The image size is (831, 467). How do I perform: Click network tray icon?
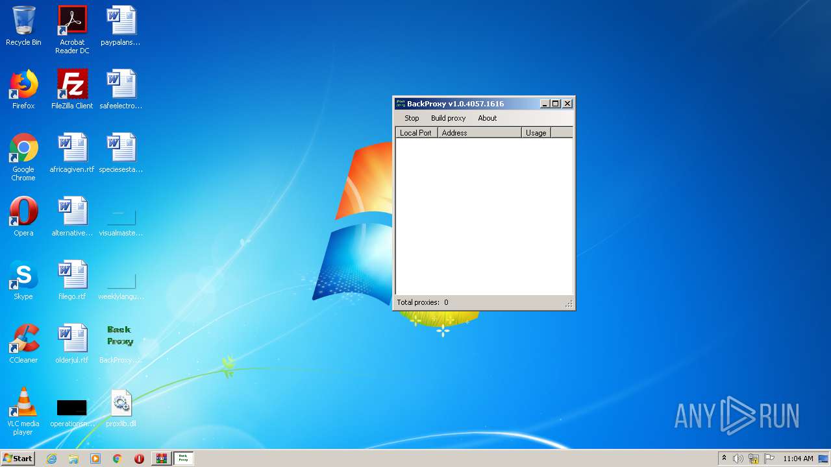[754, 459]
